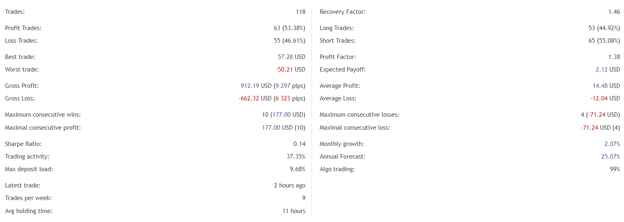Click the Best trade 57.28 USD value
Image resolution: width=624 pixels, height=222 pixels.
(x=291, y=57)
